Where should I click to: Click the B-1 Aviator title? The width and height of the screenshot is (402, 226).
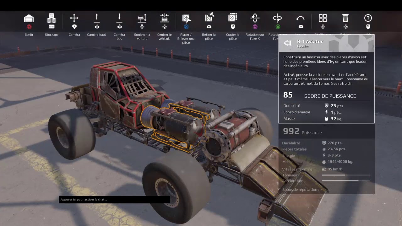pyautogui.click(x=310, y=41)
